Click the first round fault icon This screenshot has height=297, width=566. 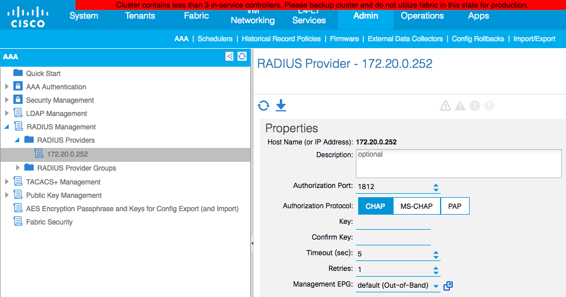(x=475, y=106)
